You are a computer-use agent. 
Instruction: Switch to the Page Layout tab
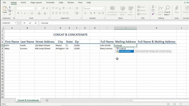click(36, 2)
